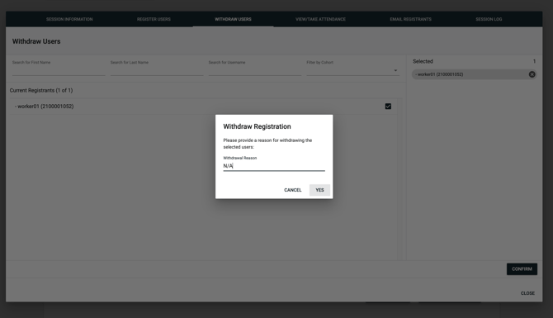
Task: Click the Withdraw Registration dialog title
Action: click(x=257, y=126)
